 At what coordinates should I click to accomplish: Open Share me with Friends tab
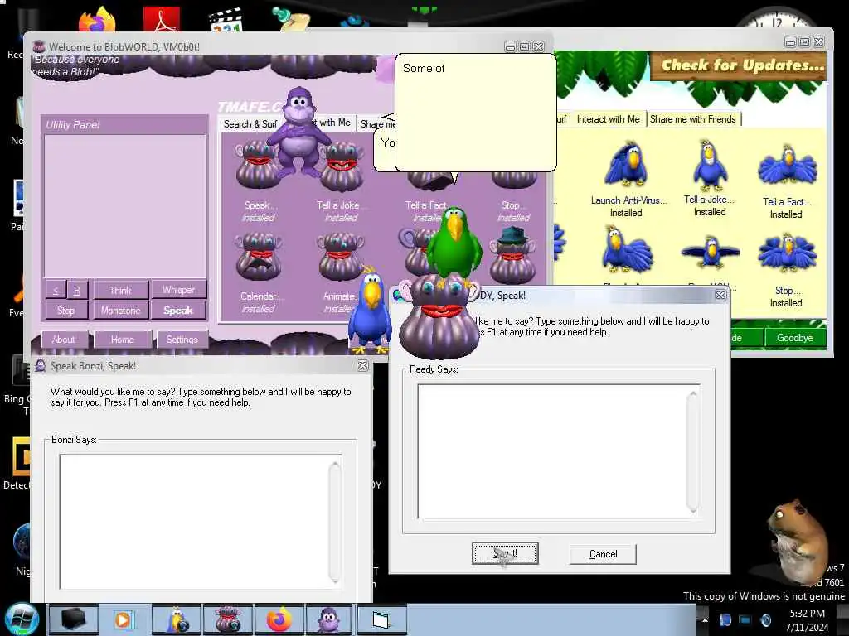pyautogui.click(x=692, y=119)
